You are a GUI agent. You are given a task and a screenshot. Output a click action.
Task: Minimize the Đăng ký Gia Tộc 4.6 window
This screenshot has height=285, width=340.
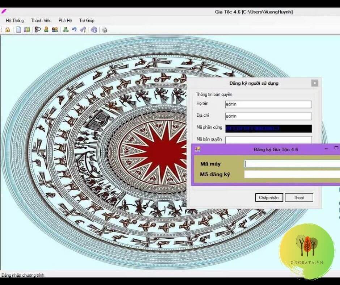pos(326,149)
